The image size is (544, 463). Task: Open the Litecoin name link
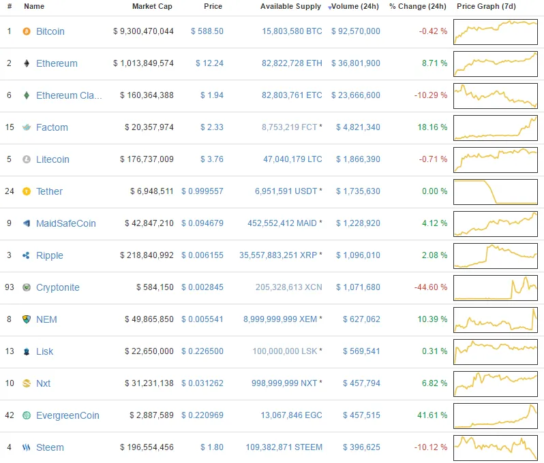52,159
